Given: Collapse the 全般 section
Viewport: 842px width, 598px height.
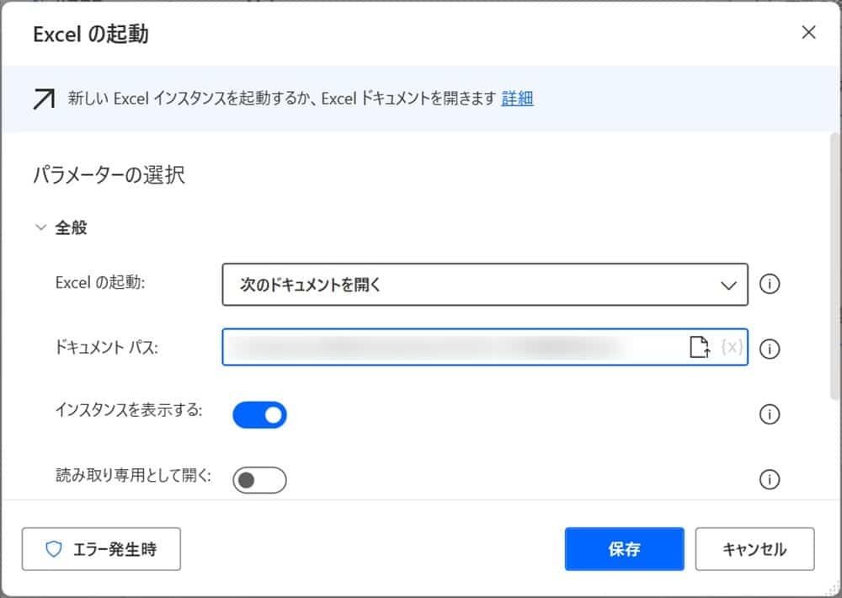Looking at the screenshot, I should click(x=40, y=227).
